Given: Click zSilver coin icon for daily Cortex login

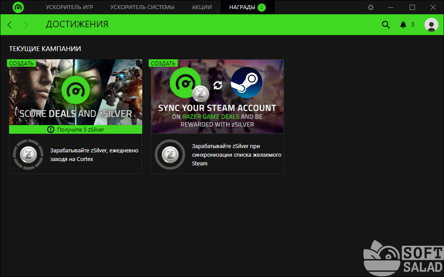Looking at the screenshot, I should (28, 155).
